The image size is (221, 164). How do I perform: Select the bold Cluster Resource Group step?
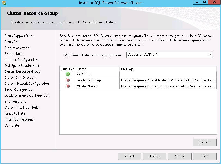[23, 72]
